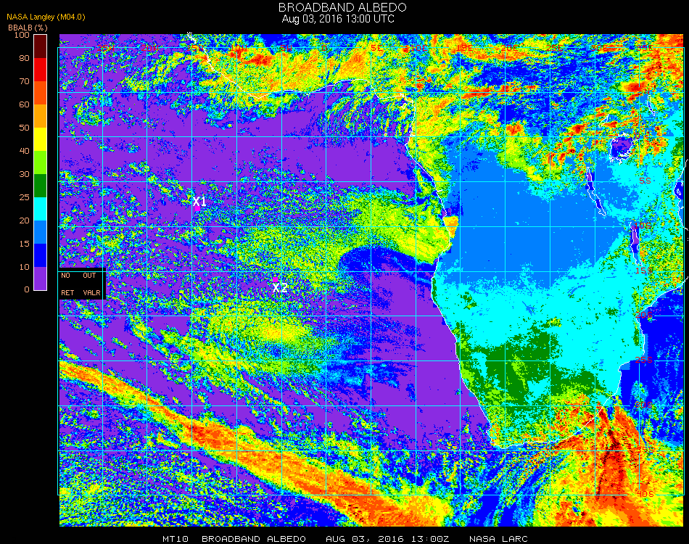Click the 15S latitude label
The width and height of the screenshot is (689, 544).
pyautogui.click(x=644, y=271)
